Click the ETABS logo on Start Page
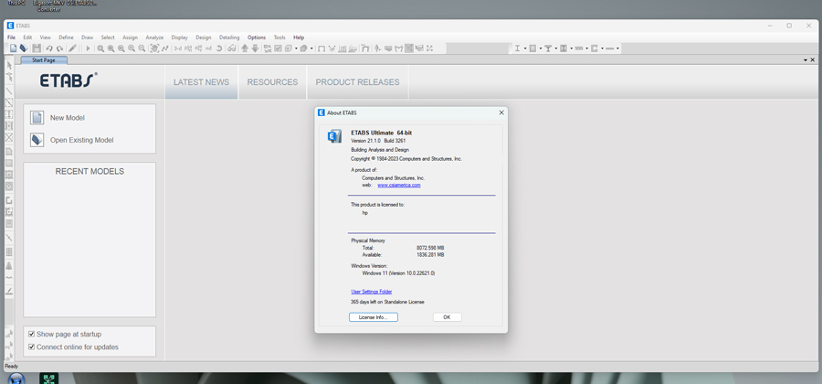The height and width of the screenshot is (384, 822). coord(68,80)
